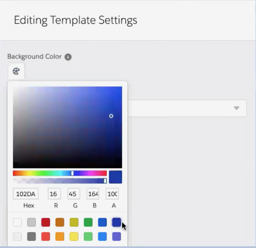Choose the purple swatch in bottom row
Image resolution: width=256 pixels, height=248 pixels.
coord(117,236)
